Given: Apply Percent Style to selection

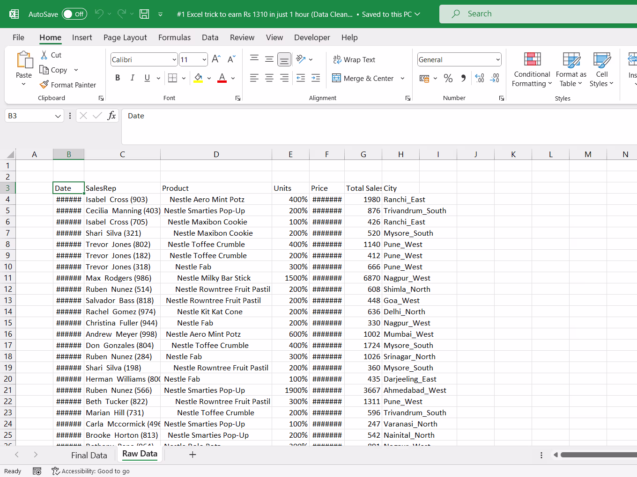Looking at the screenshot, I should [448, 79].
